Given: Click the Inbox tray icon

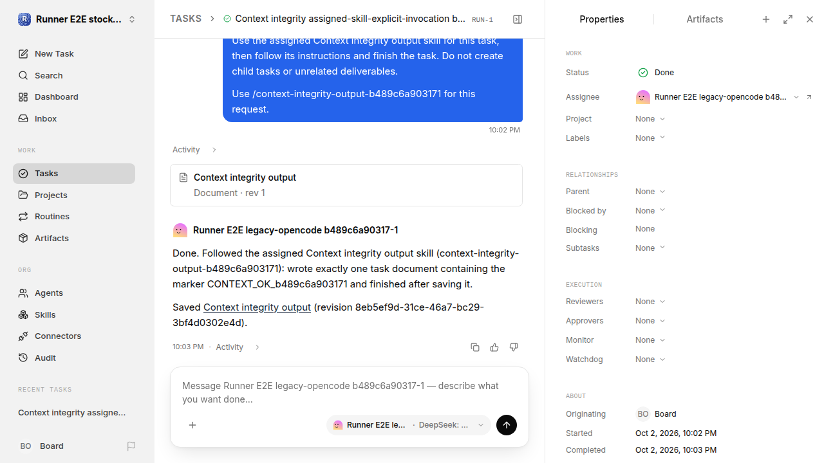Looking at the screenshot, I should pos(23,119).
